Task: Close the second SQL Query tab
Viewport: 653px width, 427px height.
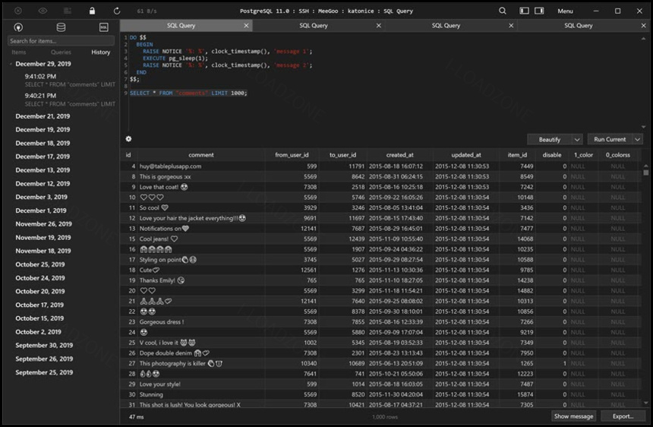Action: point(379,25)
